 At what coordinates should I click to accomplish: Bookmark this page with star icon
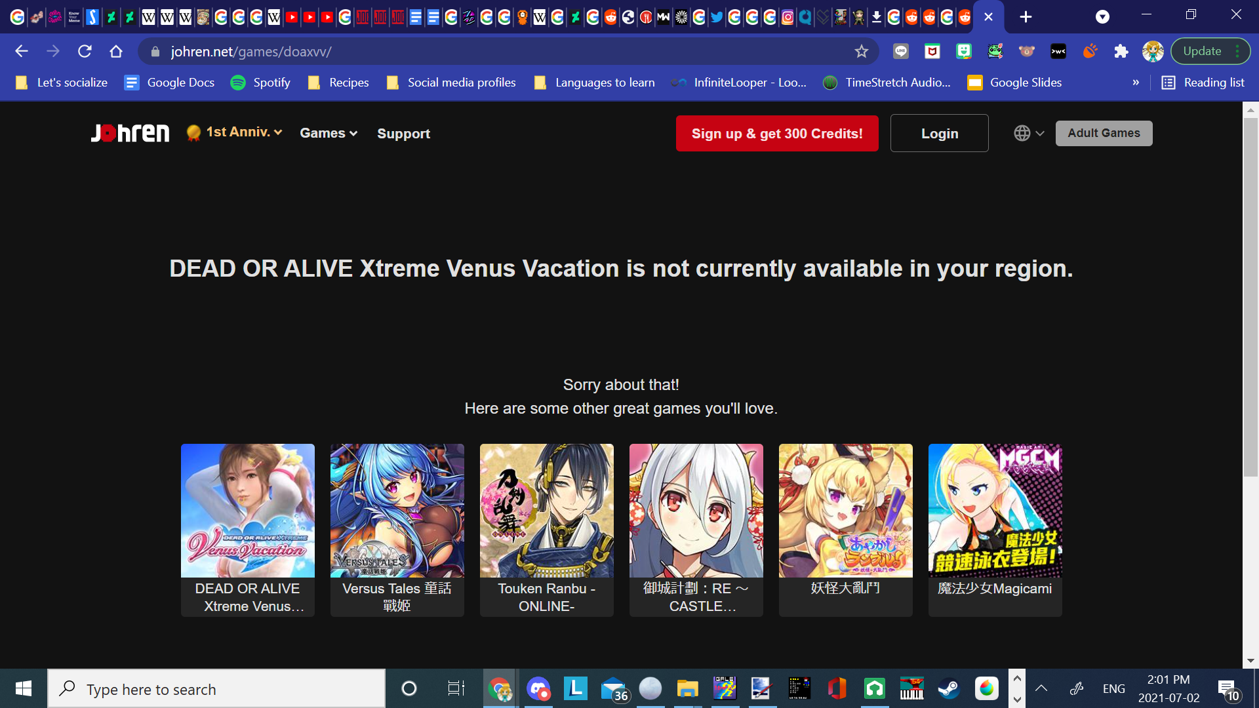click(861, 51)
